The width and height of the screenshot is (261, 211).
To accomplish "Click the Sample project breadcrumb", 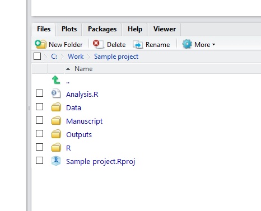I will [116, 57].
